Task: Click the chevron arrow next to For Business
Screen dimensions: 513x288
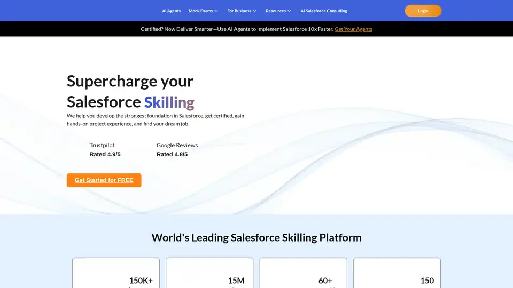Action: (x=255, y=11)
